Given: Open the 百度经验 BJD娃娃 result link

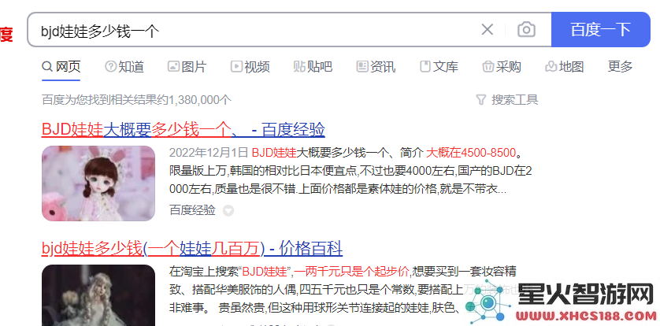Looking at the screenshot, I should tap(183, 130).
